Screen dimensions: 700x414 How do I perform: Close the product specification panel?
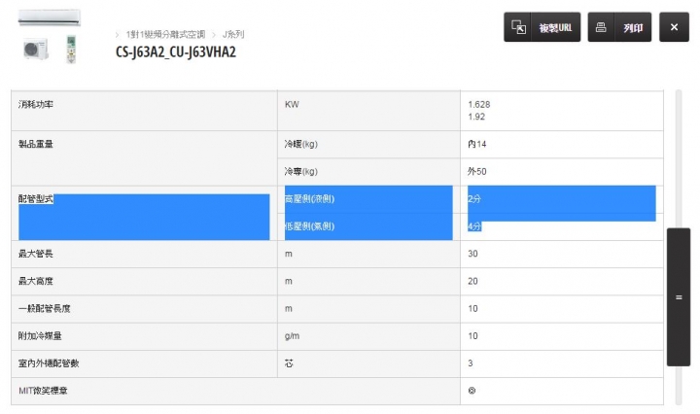click(x=674, y=27)
